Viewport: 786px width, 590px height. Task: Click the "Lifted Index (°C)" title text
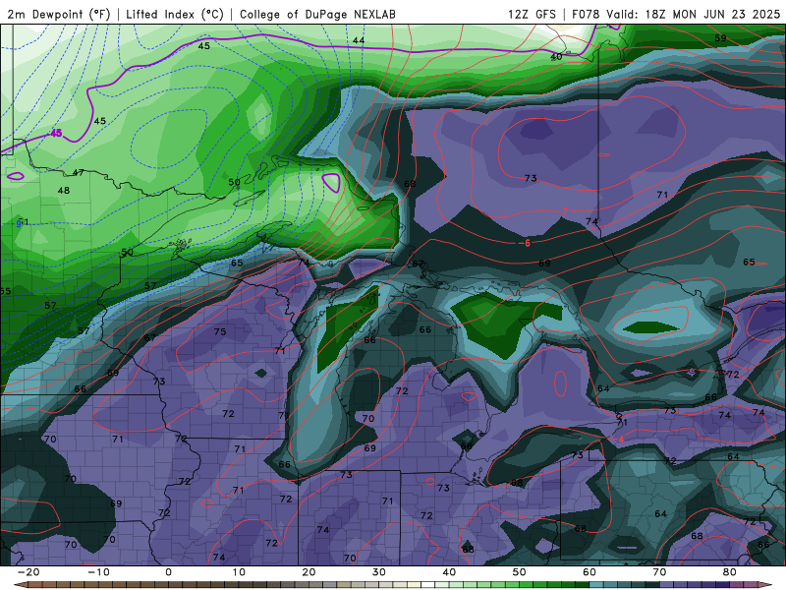pos(175,14)
